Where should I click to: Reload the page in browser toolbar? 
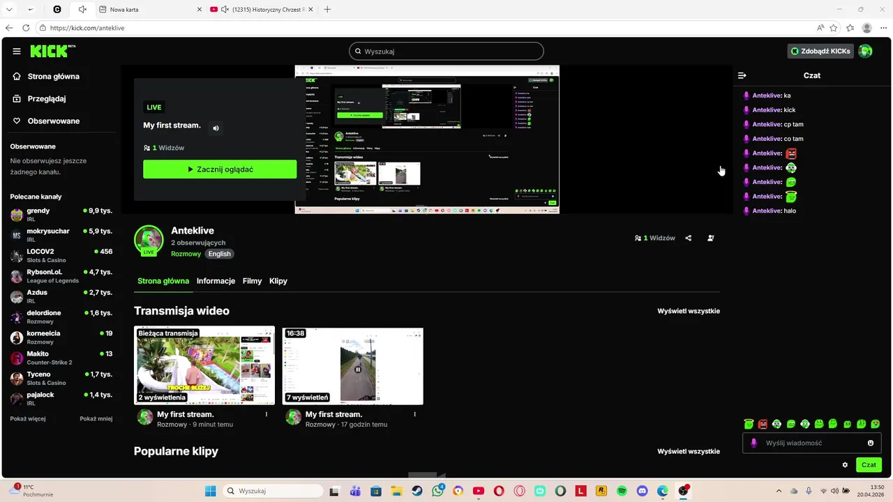26,28
